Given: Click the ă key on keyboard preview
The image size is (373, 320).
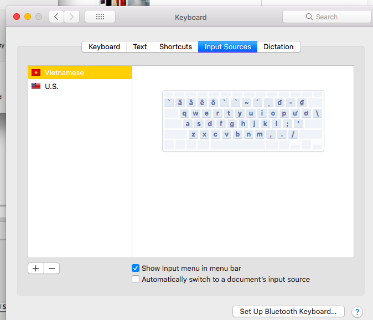Looking at the screenshot, I should click(x=180, y=103).
